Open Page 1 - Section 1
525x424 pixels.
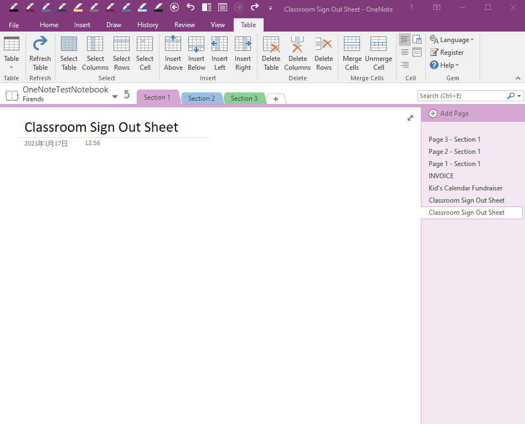pyautogui.click(x=454, y=164)
